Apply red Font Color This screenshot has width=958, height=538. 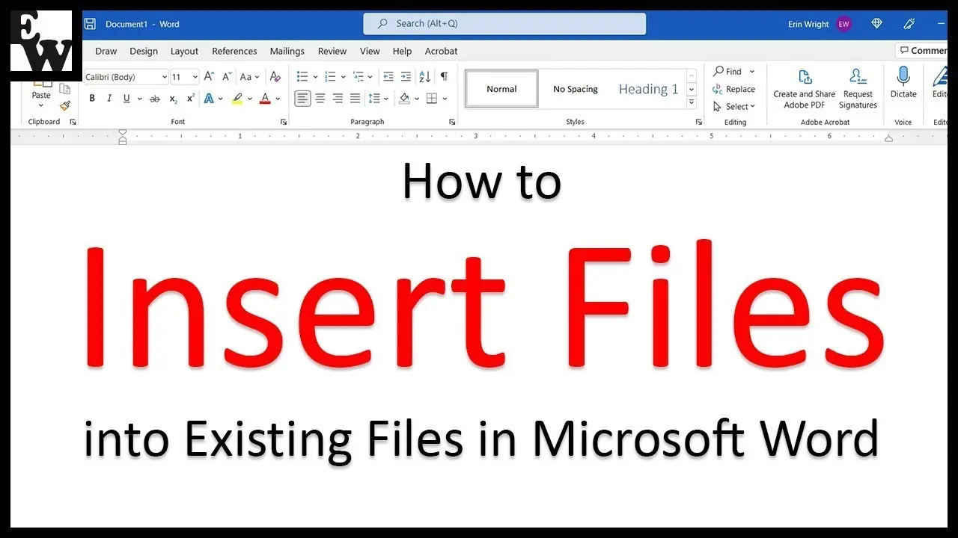(x=264, y=99)
